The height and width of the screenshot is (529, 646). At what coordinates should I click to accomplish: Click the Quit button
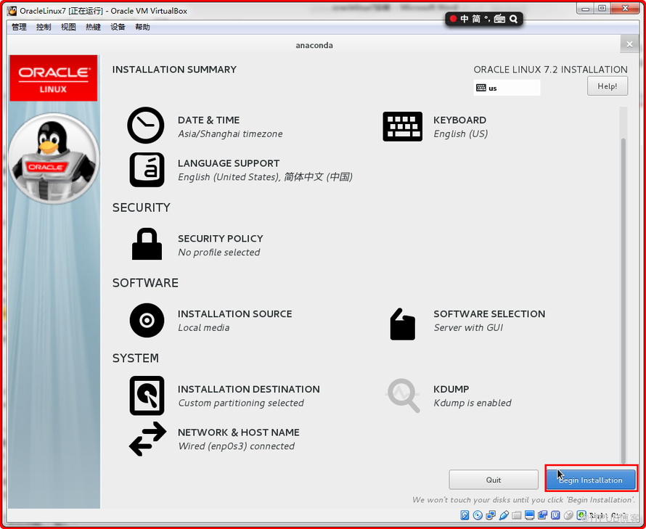point(494,480)
